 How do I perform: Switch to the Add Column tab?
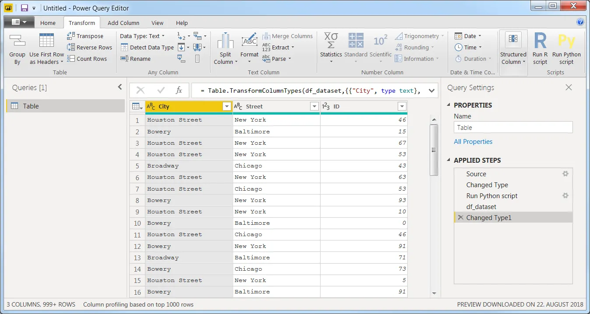pyautogui.click(x=124, y=23)
